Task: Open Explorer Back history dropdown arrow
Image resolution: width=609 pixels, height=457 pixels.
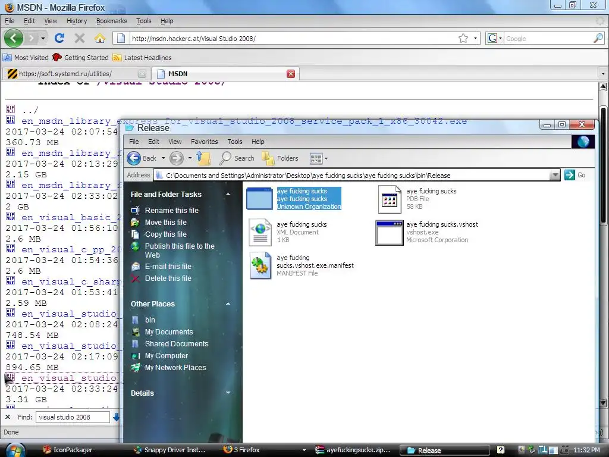Action: [163, 158]
